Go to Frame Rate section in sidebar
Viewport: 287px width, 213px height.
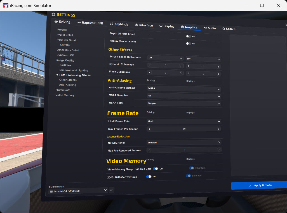click(63, 90)
